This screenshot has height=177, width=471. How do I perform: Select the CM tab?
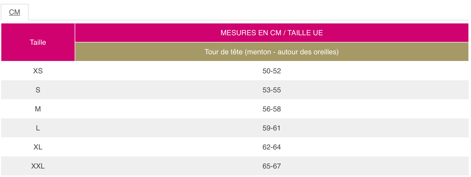point(15,12)
